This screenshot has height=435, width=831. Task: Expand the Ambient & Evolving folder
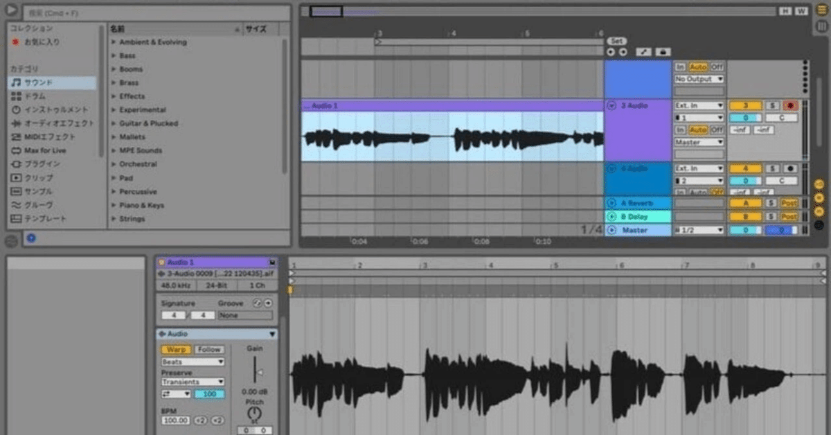pos(114,42)
